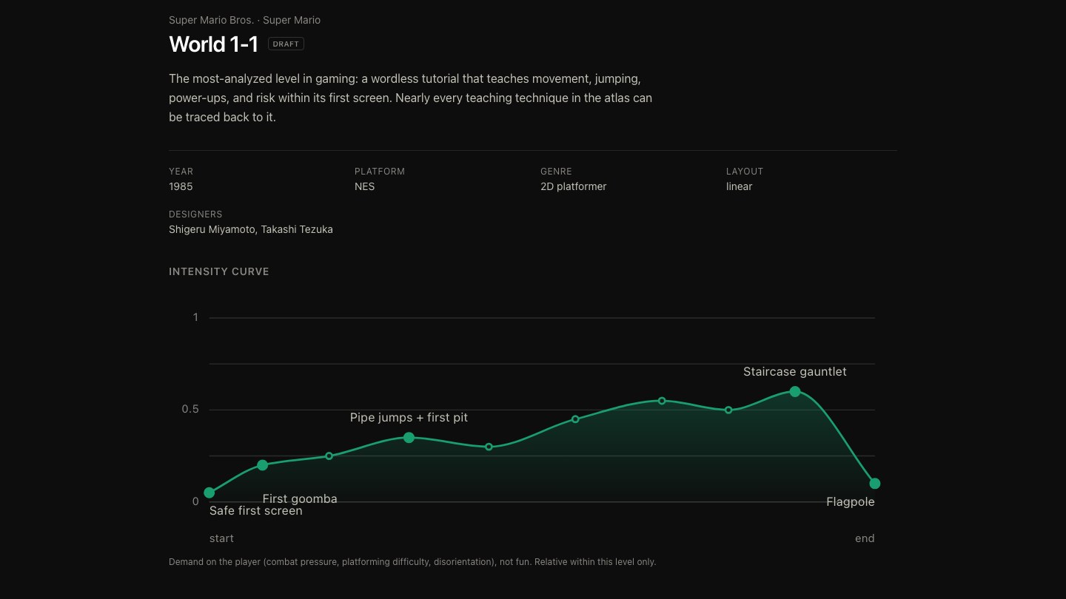
Task: Click the year value 1985
Action: point(181,186)
